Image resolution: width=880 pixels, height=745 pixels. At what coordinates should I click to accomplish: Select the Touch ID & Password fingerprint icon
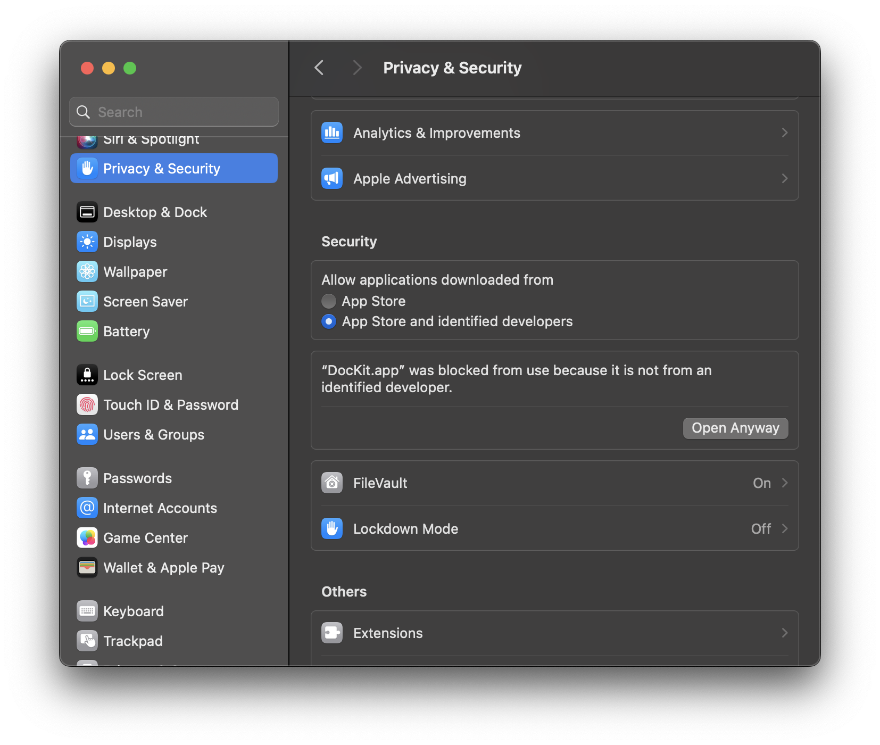click(87, 404)
